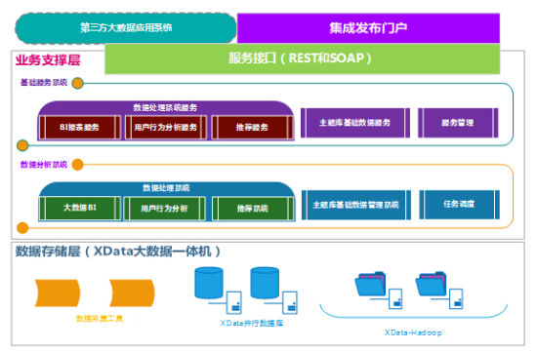Click the orange node beside 数据分析系统
Image resolution: width=537 pixels, height=351 pixels.
point(78,165)
